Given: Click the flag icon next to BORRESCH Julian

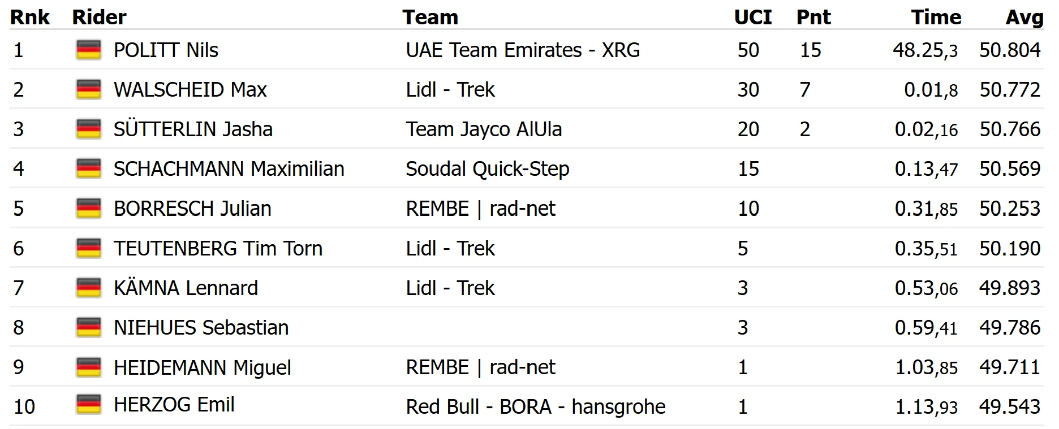Looking at the screenshot, I should point(89,208).
